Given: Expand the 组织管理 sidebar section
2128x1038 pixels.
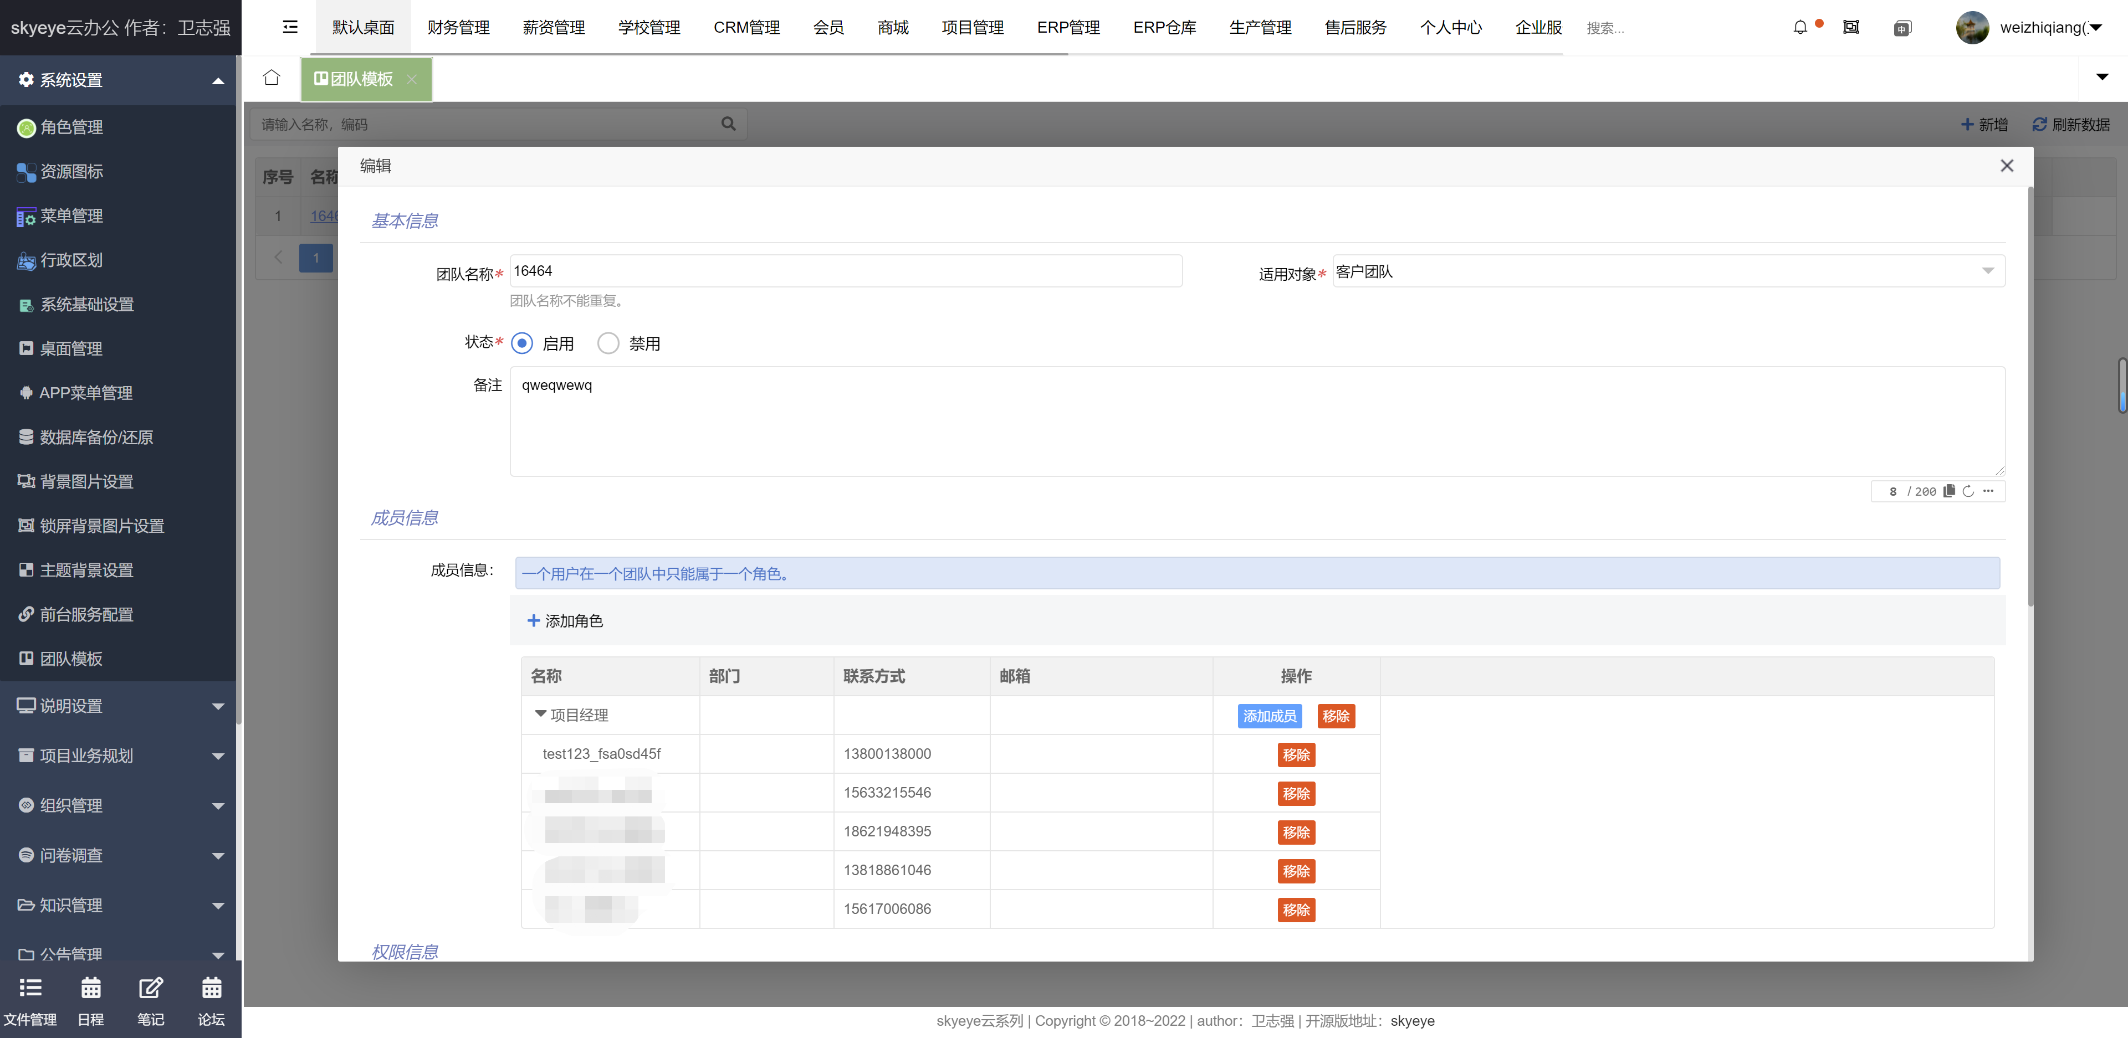Looking at the screenshot, I should click(70, 805).
